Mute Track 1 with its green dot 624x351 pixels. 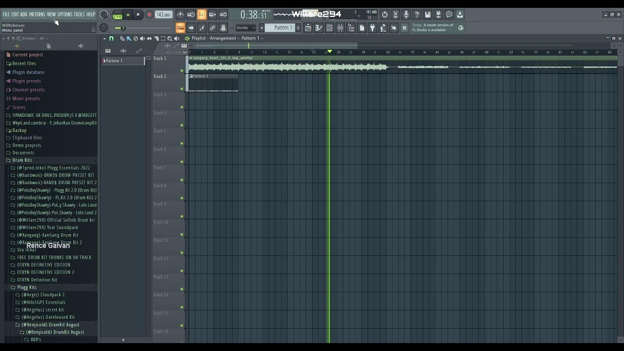182,71
